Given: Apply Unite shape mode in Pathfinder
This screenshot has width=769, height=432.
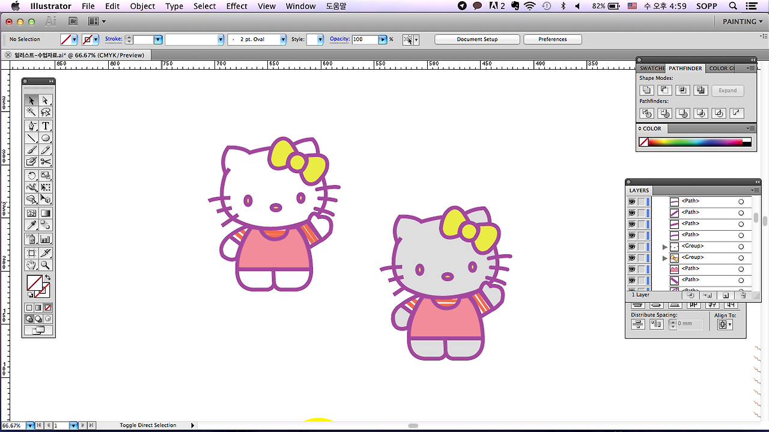Looking at the screenshot, I should (646, 90).
